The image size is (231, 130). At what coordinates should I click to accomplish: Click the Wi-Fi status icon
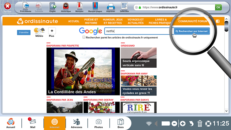[149, 123]
